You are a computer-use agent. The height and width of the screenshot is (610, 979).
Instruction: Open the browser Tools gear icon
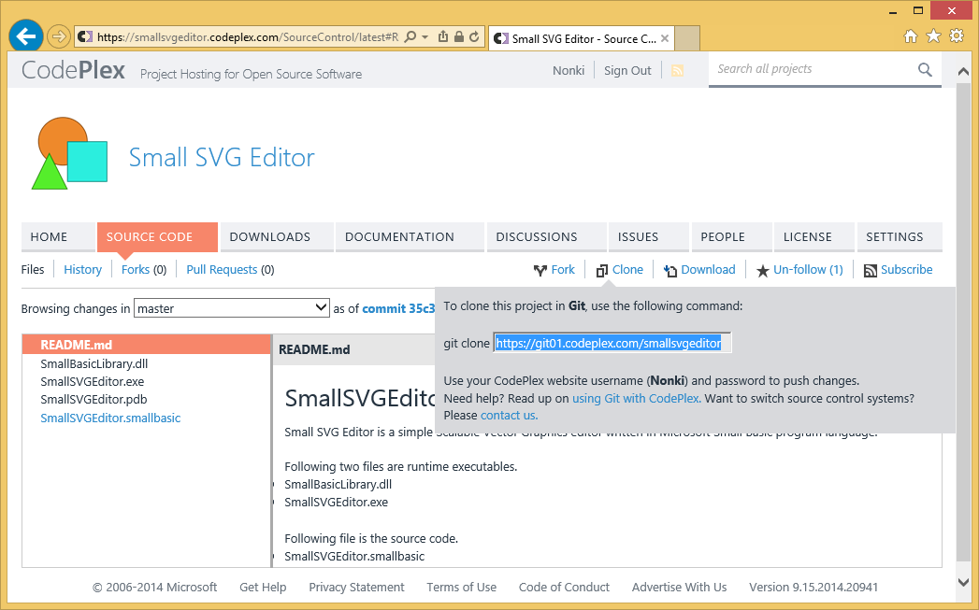957,36
